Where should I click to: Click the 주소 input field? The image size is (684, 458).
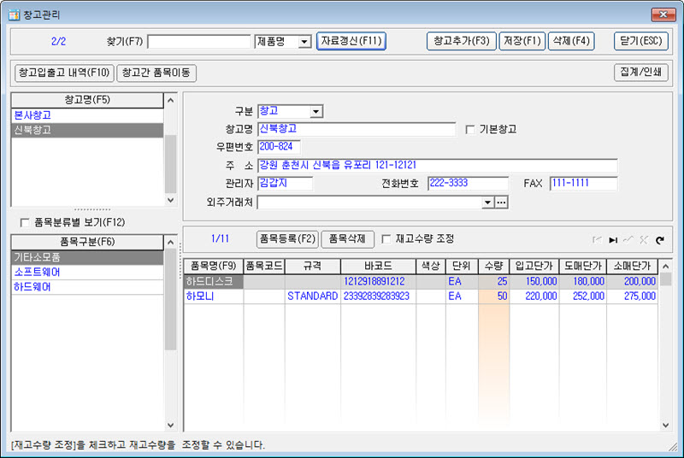pos(438,166)
